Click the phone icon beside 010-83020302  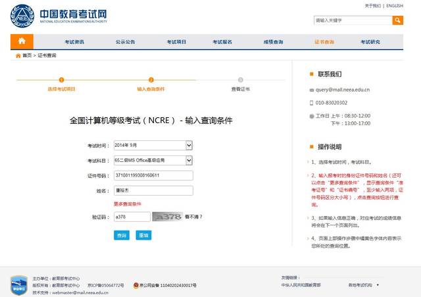311,103
